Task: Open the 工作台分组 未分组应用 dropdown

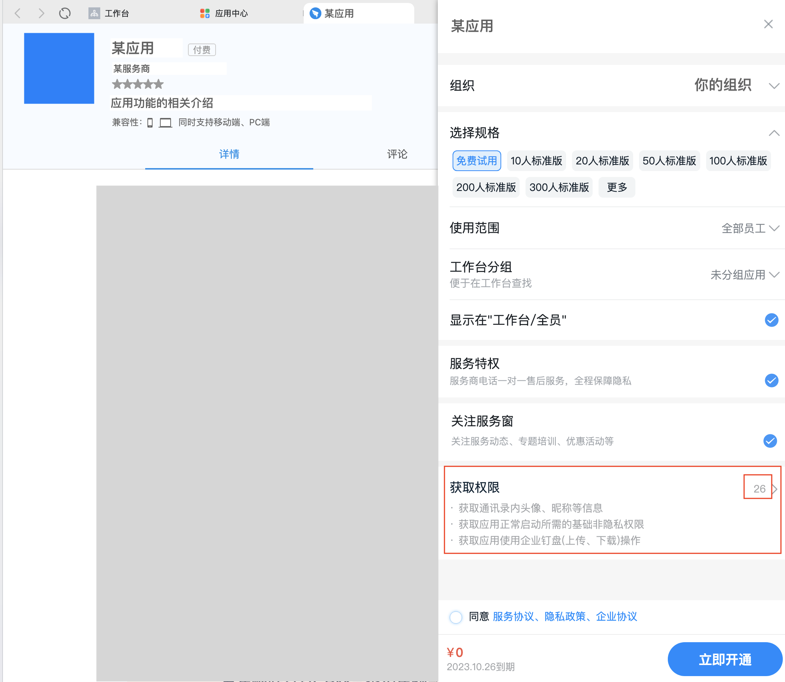Action: pos(745,275)
